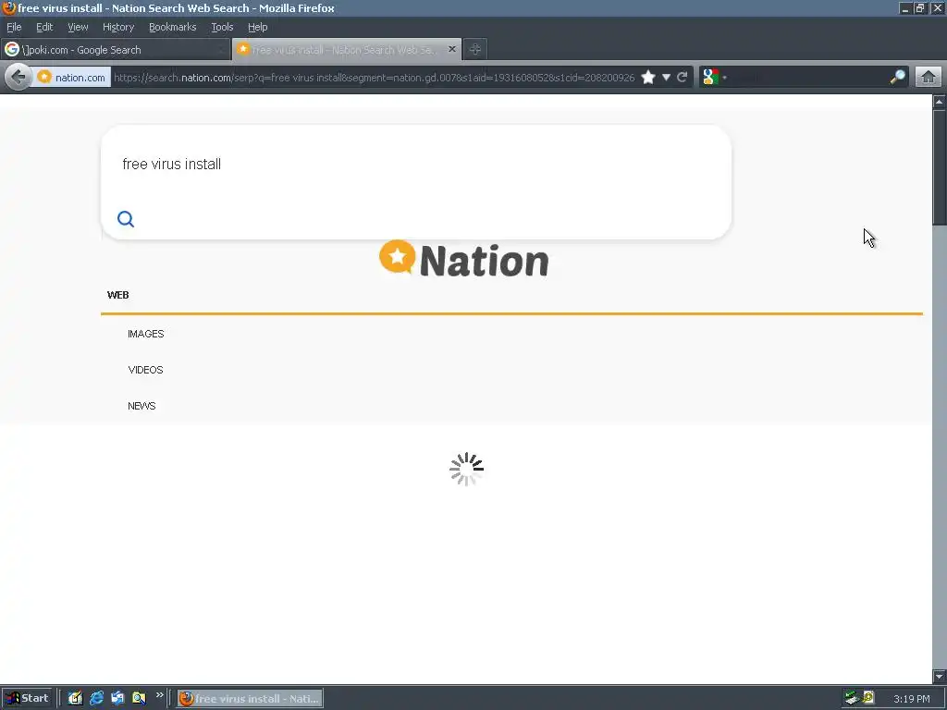Open a new tab with plus button

pyautogui.click(x=475, y=50)
